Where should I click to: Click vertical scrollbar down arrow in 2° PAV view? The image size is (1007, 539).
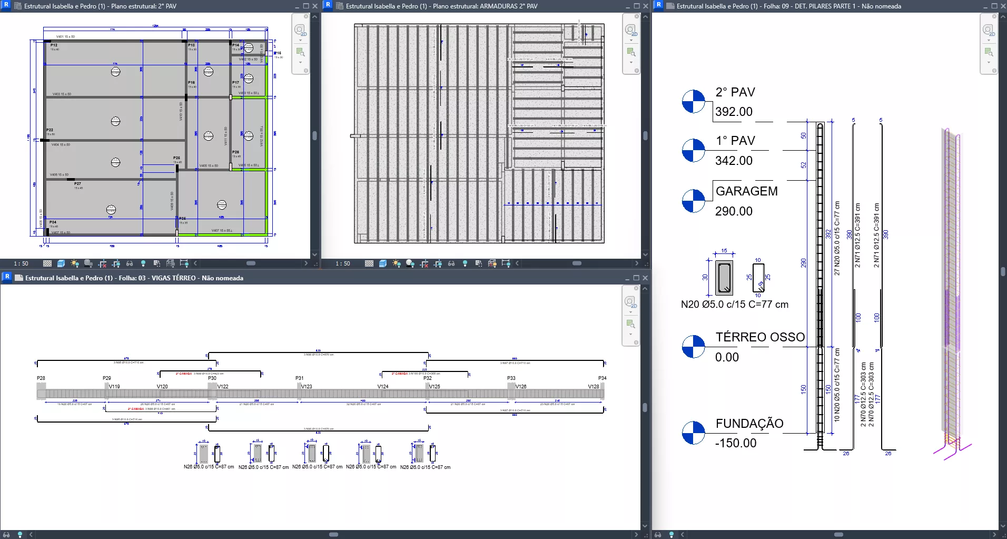[x=314, y=254]
